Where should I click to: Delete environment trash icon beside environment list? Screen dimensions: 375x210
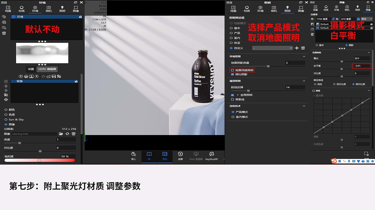pyautogui.click(x=4, y=33)
